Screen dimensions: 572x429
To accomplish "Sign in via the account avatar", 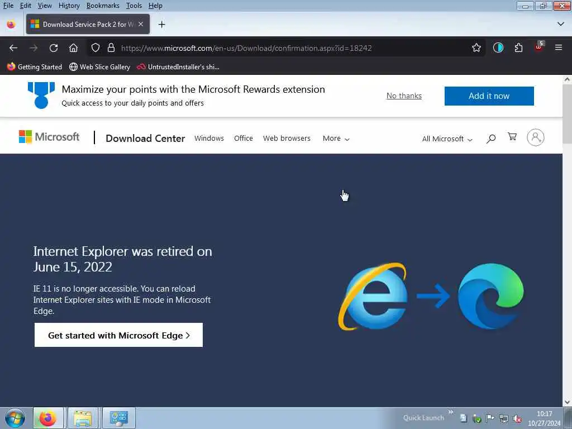I will (x=536, y=137).
